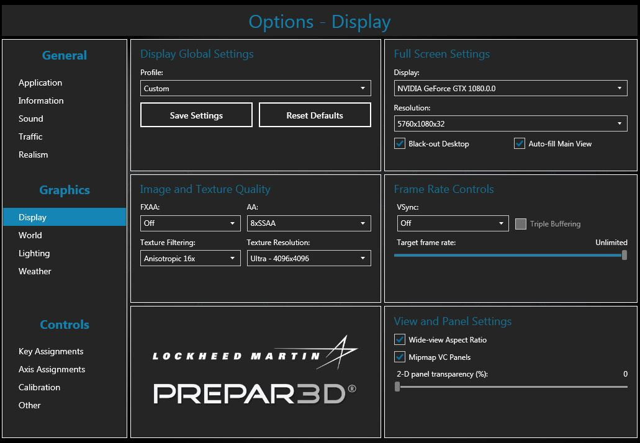The height and width of the screenshot is (443, 640).
Task: Go to Calibration controls
Action: [39, 387]
